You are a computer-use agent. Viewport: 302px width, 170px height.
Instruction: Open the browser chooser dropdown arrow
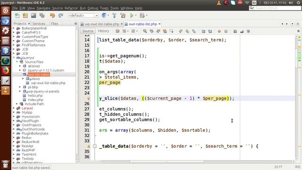click(108, 16)
